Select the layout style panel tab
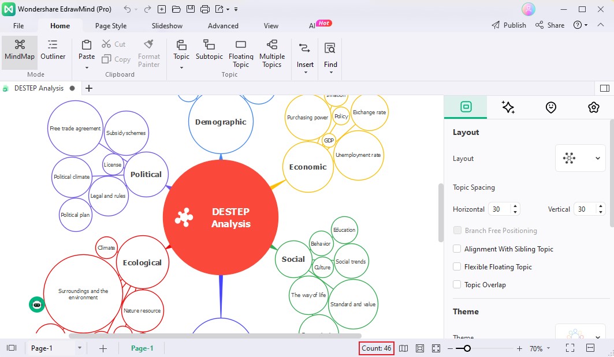 pyautogui.click(x=466, y=107)
